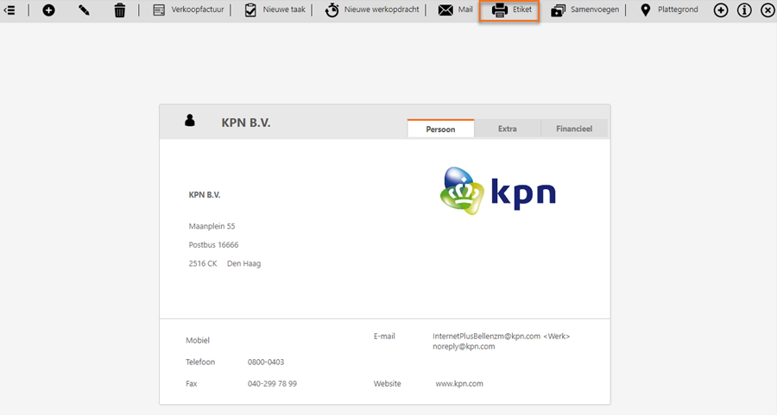Click the city name Den Haag
The image size is (777, 416).
(243, 263)
